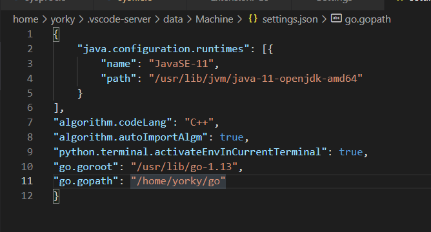The width and height of the screenshot is (431, 232).
Task: Click chevron between '.vscode-server' and 'data'
Action: (x=157, y=19)
